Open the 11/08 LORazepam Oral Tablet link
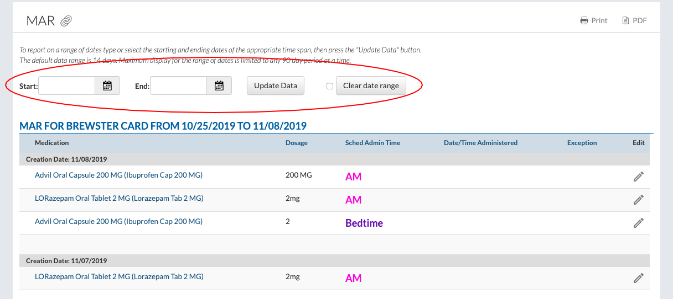Image resolution: width=673 pixels, height=299 pixels. pyautogui.click(x=118, y=199)
